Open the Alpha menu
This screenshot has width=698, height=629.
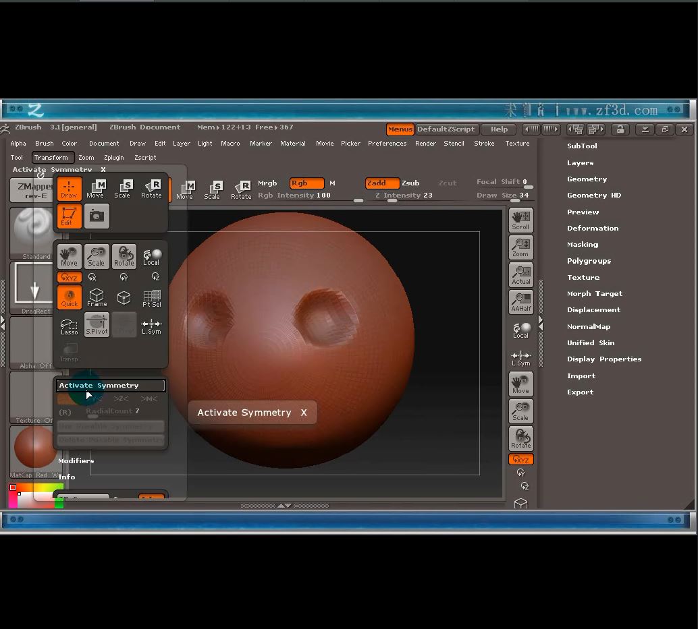[x=18, y=143]
